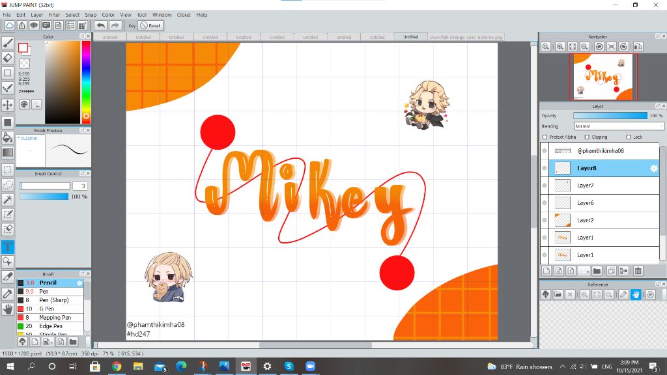Select the Magic Wand tool
The width and height of the screenshot is (667, 375).
8,199
